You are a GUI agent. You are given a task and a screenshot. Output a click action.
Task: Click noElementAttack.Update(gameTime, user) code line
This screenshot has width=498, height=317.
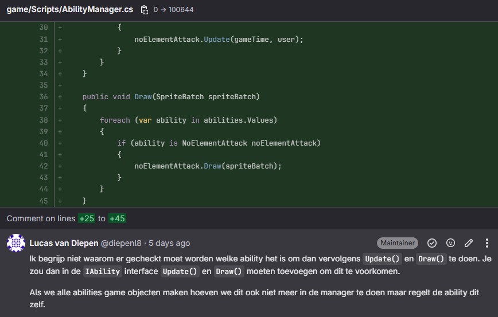pyautogui.click(x=219, y=40)
